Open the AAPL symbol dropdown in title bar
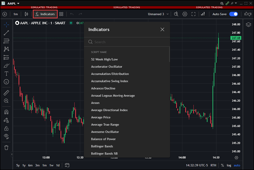This screenshot has height=170, width=254. 13,3
